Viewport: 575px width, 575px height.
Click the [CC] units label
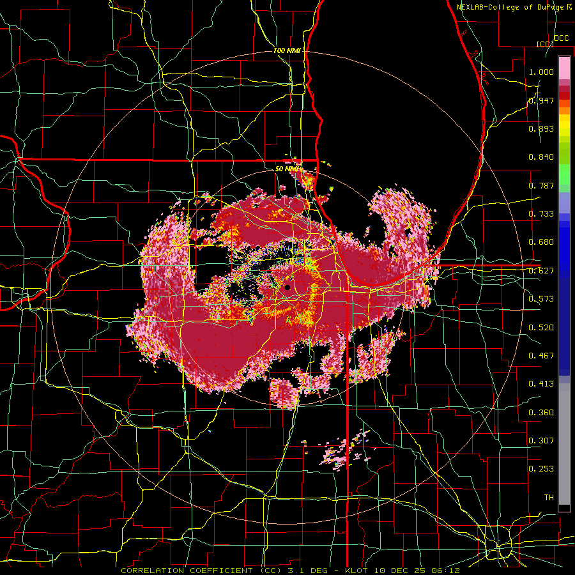pos(545,44)
